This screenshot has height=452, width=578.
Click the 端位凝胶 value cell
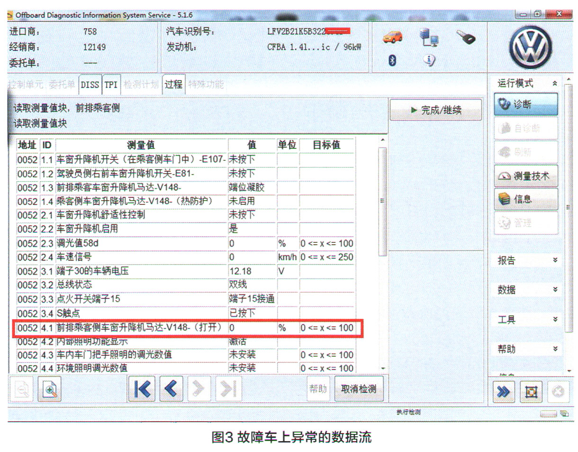(252, 187)
